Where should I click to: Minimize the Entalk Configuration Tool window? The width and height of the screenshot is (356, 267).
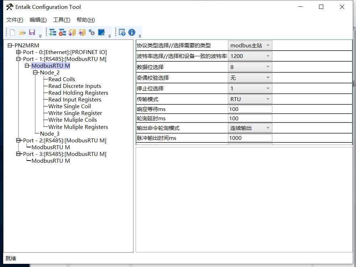(300, 7)
